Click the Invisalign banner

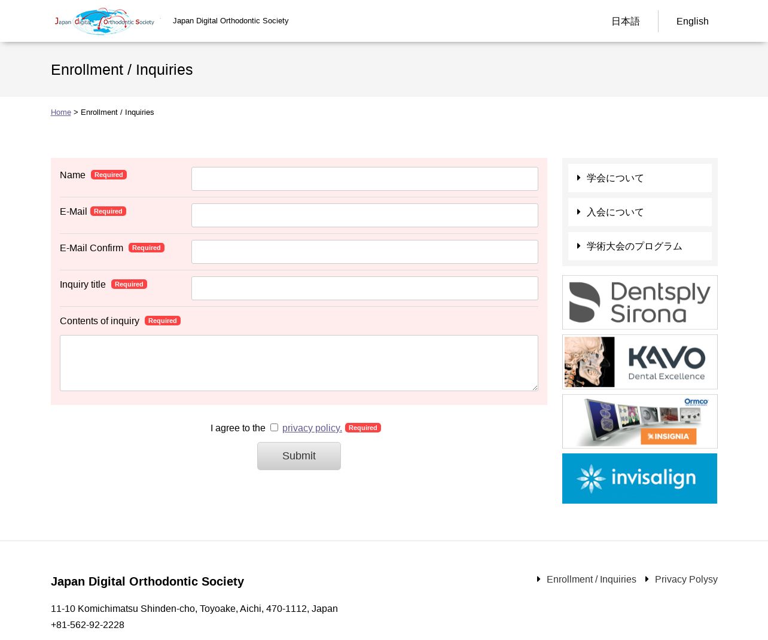coord(640,479)
